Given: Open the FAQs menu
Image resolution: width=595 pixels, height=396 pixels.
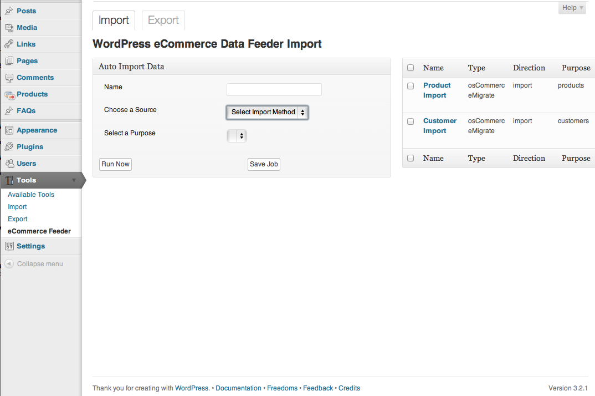Looking at the screenshot, I should pos(26,110).
